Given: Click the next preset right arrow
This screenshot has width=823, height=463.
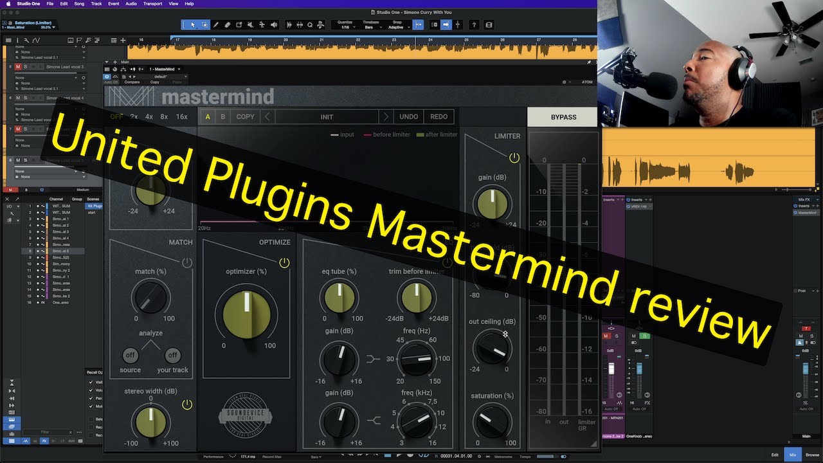Looking at the screenshot, I should pyautogui.click(x=385, y=117).
